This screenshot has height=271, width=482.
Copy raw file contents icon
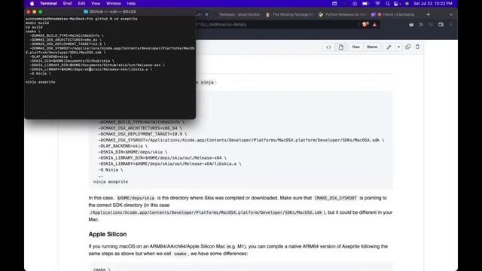pyautogui.click(x=408, y=47)
